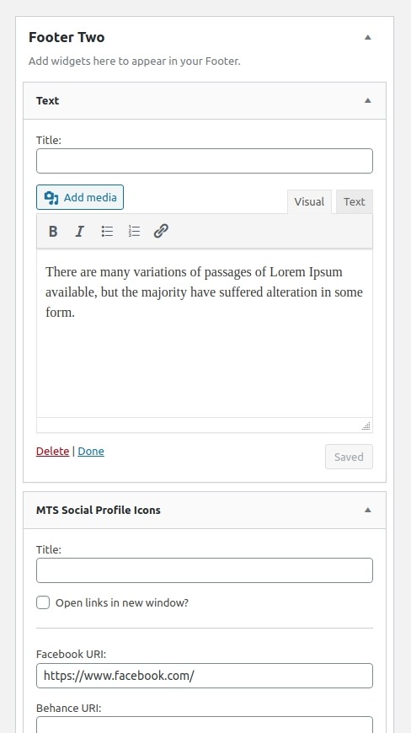Click the Saved button

click(x=349, y=457)
